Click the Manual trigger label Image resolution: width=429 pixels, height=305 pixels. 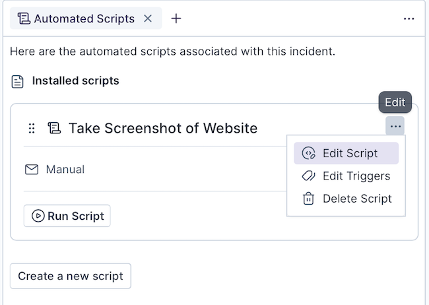(65, 170)
